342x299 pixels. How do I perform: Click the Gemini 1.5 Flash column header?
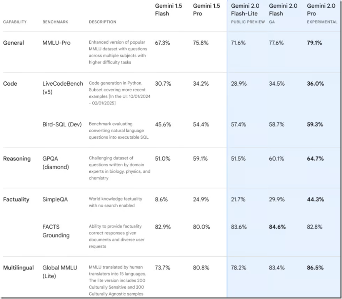(x=169, y=10)
